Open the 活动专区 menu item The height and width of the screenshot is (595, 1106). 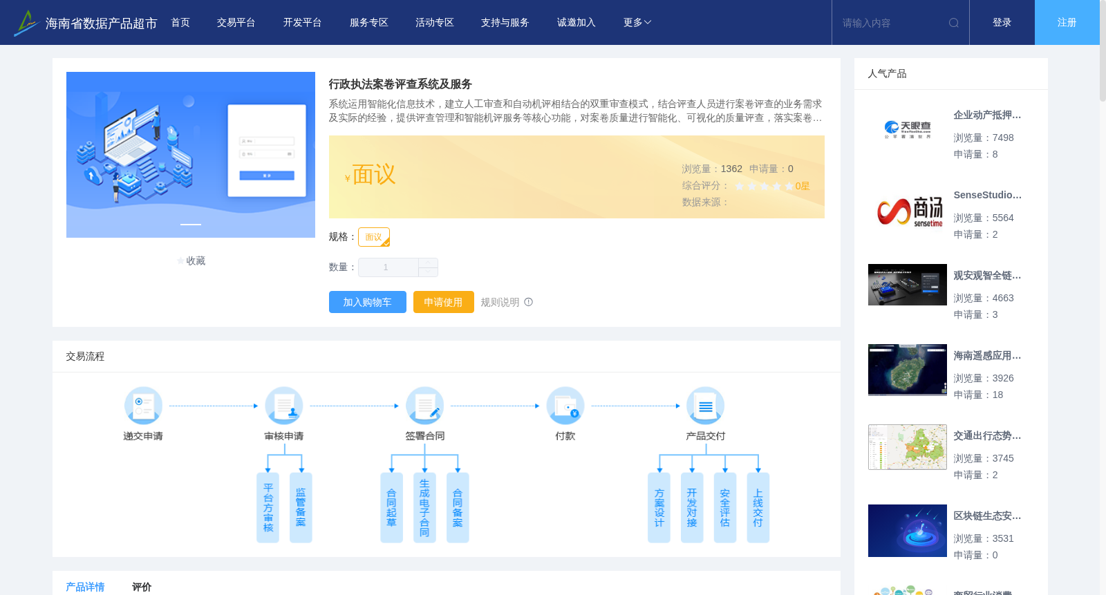[x=434, y=23]
